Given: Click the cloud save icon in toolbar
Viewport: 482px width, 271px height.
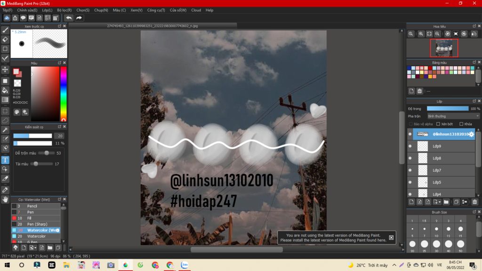Looking at the screenshot, I should (7, 18).
